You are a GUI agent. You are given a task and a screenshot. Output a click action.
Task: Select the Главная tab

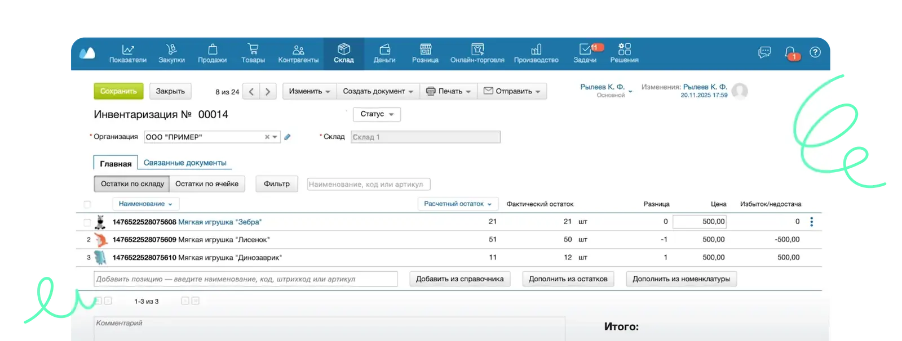(x=116, y=163)
